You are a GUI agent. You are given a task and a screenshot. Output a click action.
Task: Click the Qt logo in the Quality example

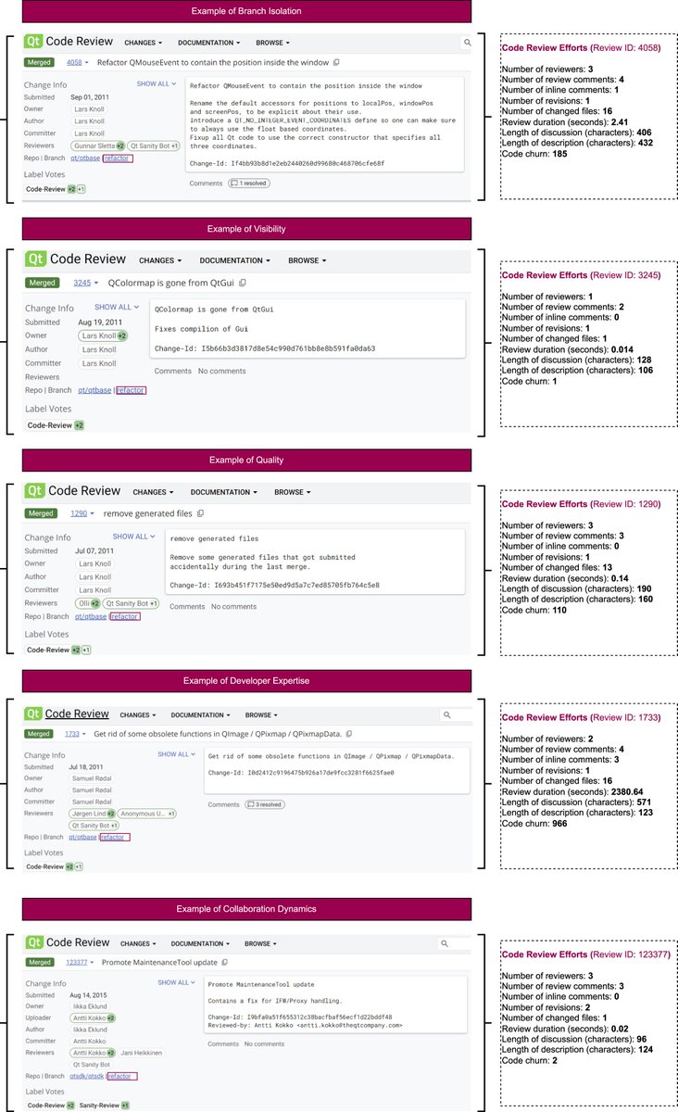click(x=35, y=491)
